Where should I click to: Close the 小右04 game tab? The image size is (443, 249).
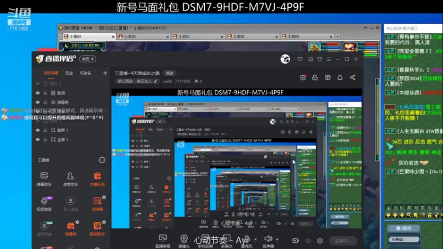[331, 37]
